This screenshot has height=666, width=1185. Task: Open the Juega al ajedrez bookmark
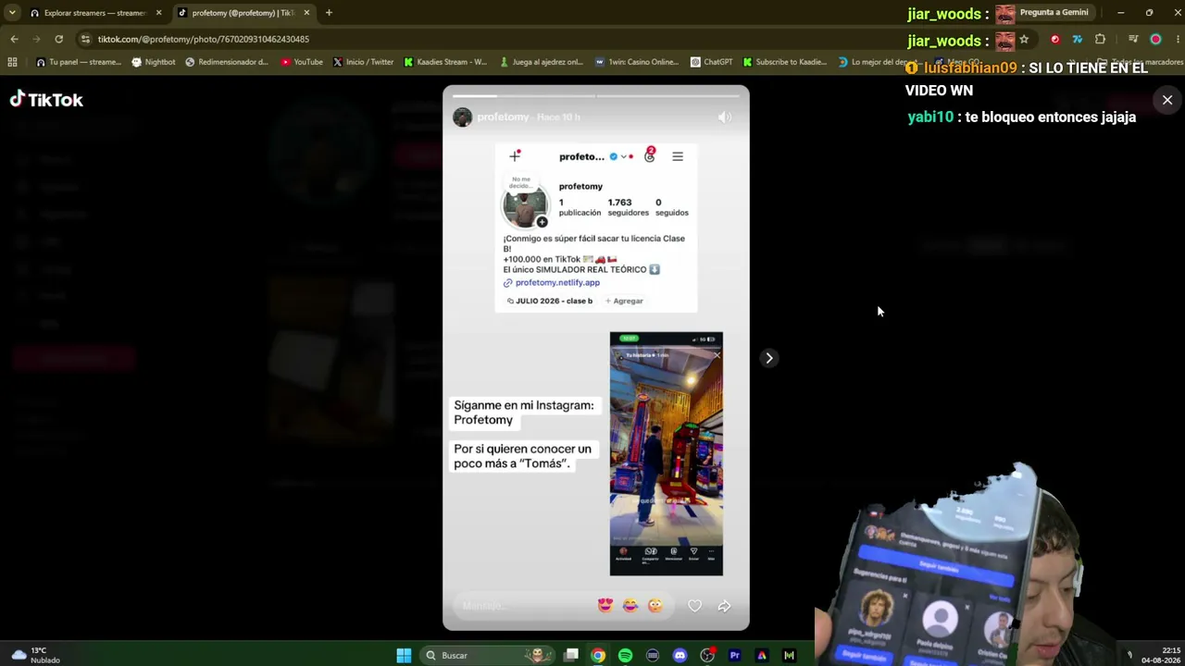[x=542, y=62]
